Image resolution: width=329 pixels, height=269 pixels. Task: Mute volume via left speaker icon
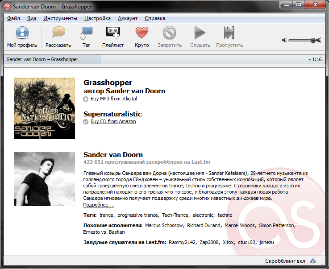tap(284, 40)
